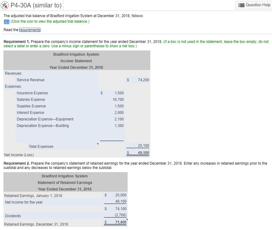Click the Retained Earnings, January 1, 2018 label

click(x=33, y=195)
